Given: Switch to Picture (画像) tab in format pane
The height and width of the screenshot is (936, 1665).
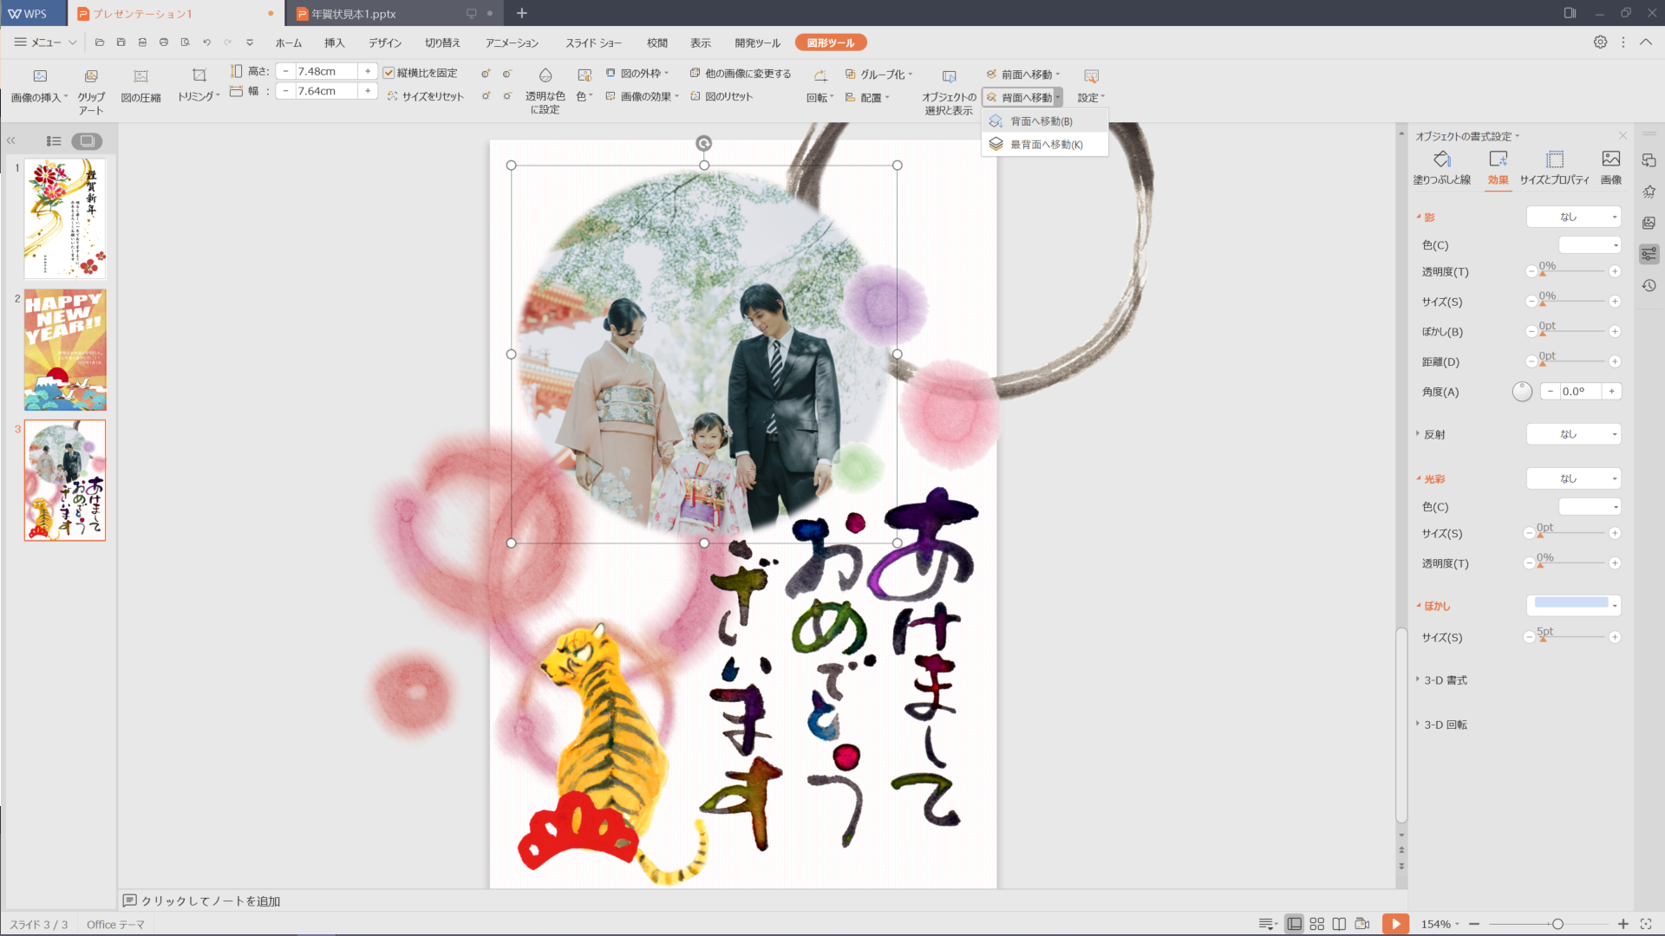Looking at the screenshot, I should (x=1610, y=167).
